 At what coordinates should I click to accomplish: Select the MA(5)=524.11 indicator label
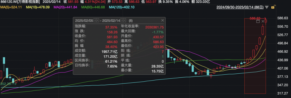click(11, 7)
